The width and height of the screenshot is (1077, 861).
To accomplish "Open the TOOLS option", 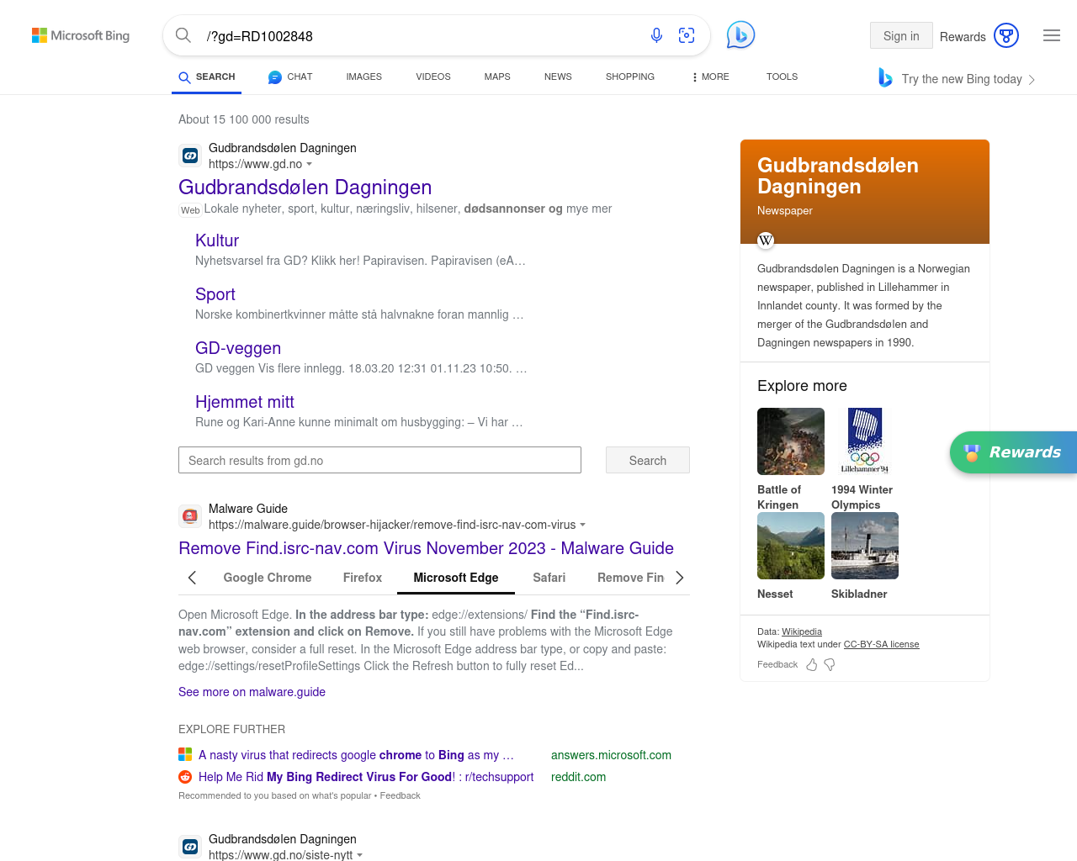I will [782, 77].
